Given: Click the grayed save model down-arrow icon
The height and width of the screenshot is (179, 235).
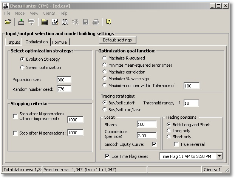Looking at the screenshot, I should click(x=31, y=22).
